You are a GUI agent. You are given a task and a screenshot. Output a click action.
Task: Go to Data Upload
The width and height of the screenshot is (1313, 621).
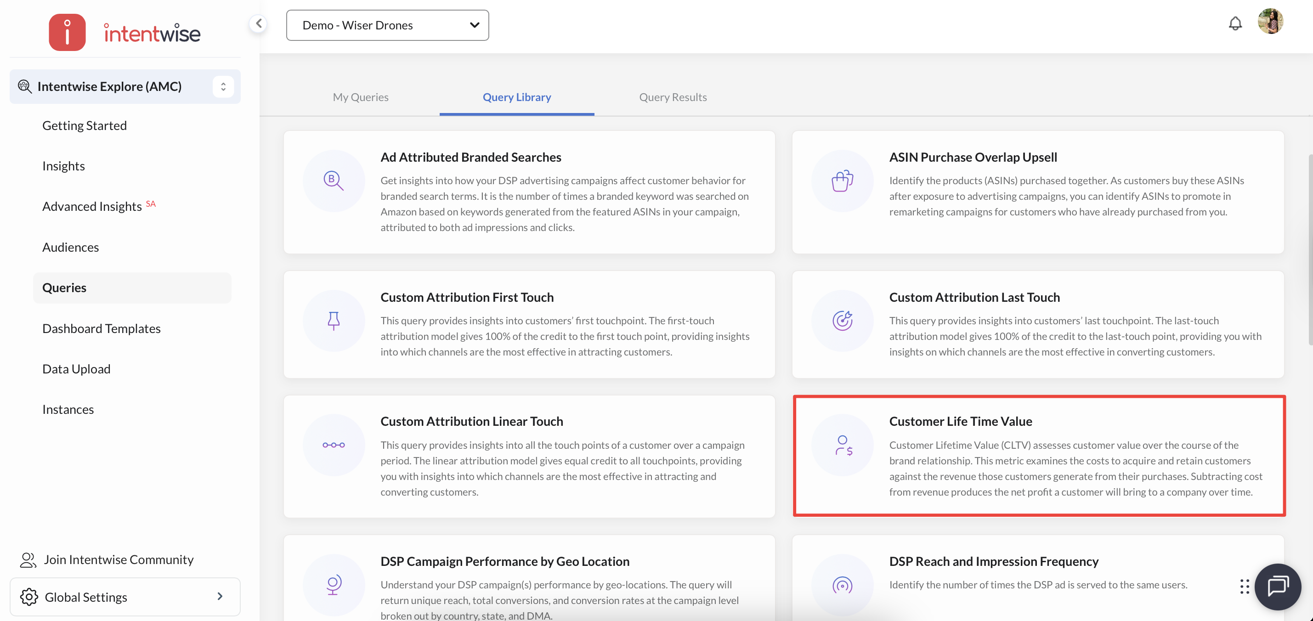tap(76, 368)
